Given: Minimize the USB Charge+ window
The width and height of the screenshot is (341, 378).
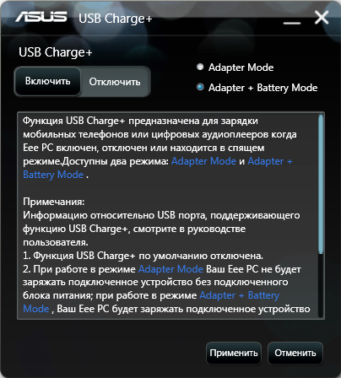Looking at the screenshot, I should (x=292, y=23).
